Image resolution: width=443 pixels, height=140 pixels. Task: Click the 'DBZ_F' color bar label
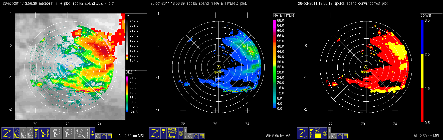(x=131, y=72)
